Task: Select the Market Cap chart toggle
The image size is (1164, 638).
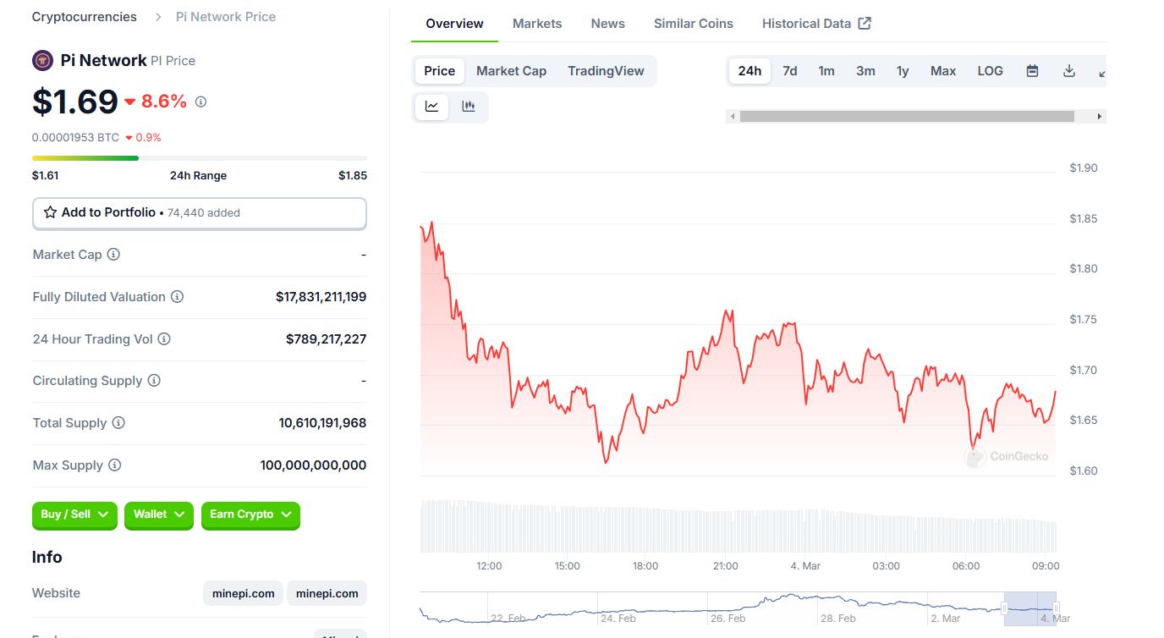Action: pyautogui.click(x=511, y=71)
